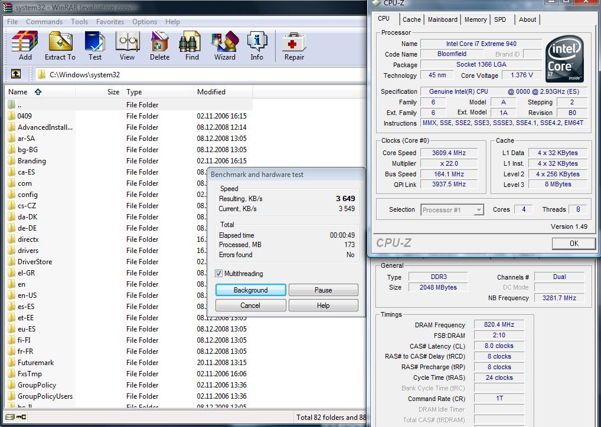Image resolution: width=601 pixels, height=427 pixels.
Task: Select the FxsTmp folder name
Action: (x=30, y=374)
